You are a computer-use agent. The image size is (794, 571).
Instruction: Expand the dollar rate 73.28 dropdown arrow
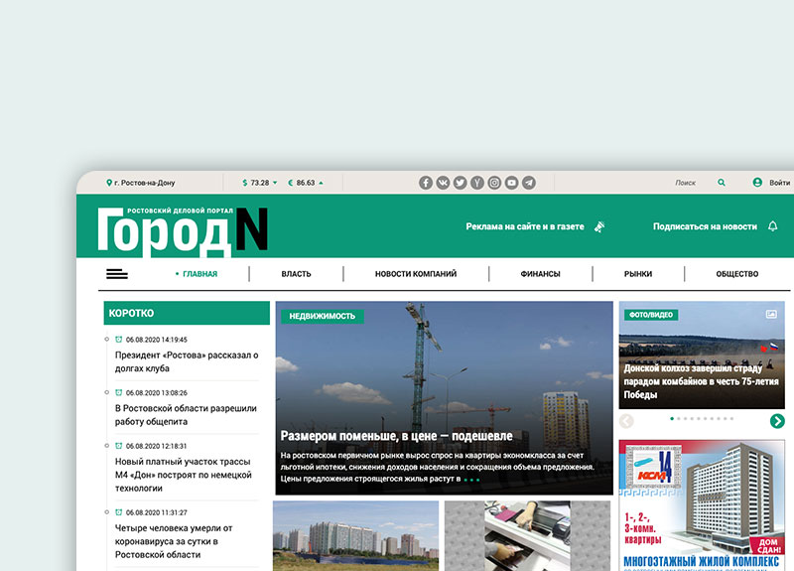275,183
